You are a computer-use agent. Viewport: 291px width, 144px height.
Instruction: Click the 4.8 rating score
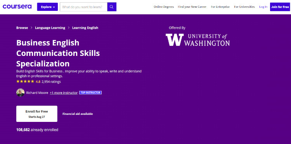[x=38, y=82]
